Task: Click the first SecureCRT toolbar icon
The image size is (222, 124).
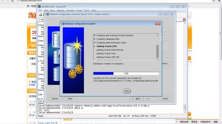Action: (x=40, y=14)
